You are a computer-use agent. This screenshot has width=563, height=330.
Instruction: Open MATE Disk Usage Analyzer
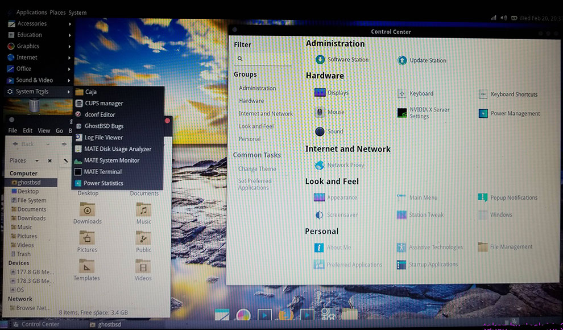coord(119,149)
